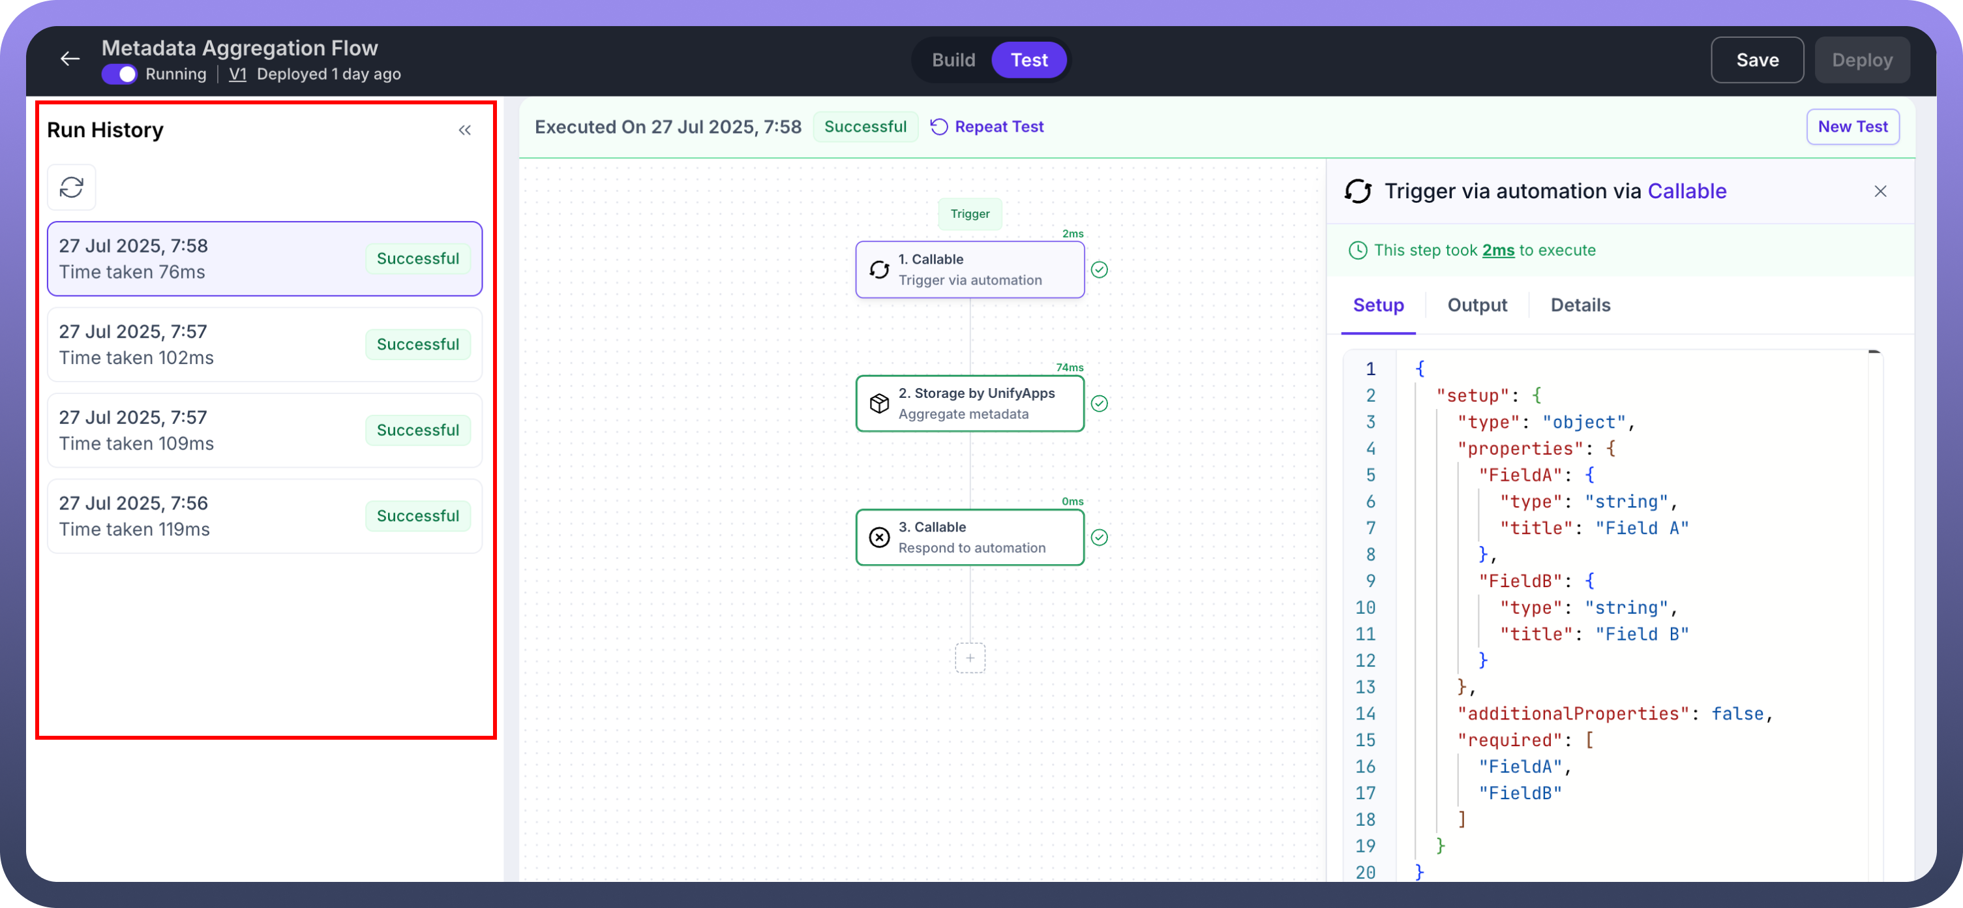Click the Callable trigger sync icon
This screenshot has height=908, width=1963.
[878, 270]
